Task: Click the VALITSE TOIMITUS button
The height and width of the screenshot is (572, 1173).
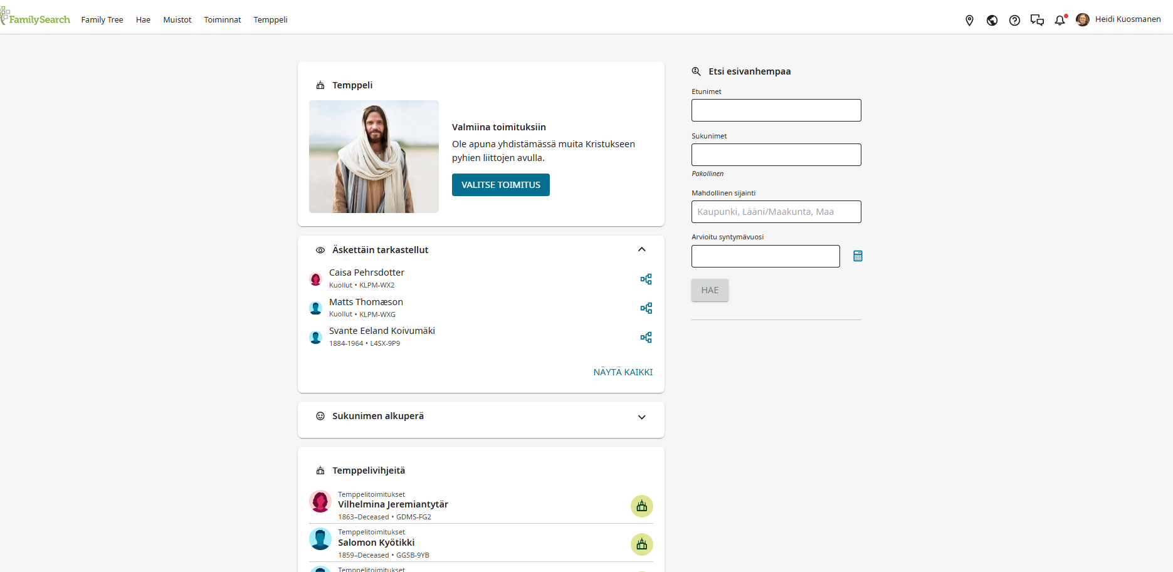Action: click(501, 185)
